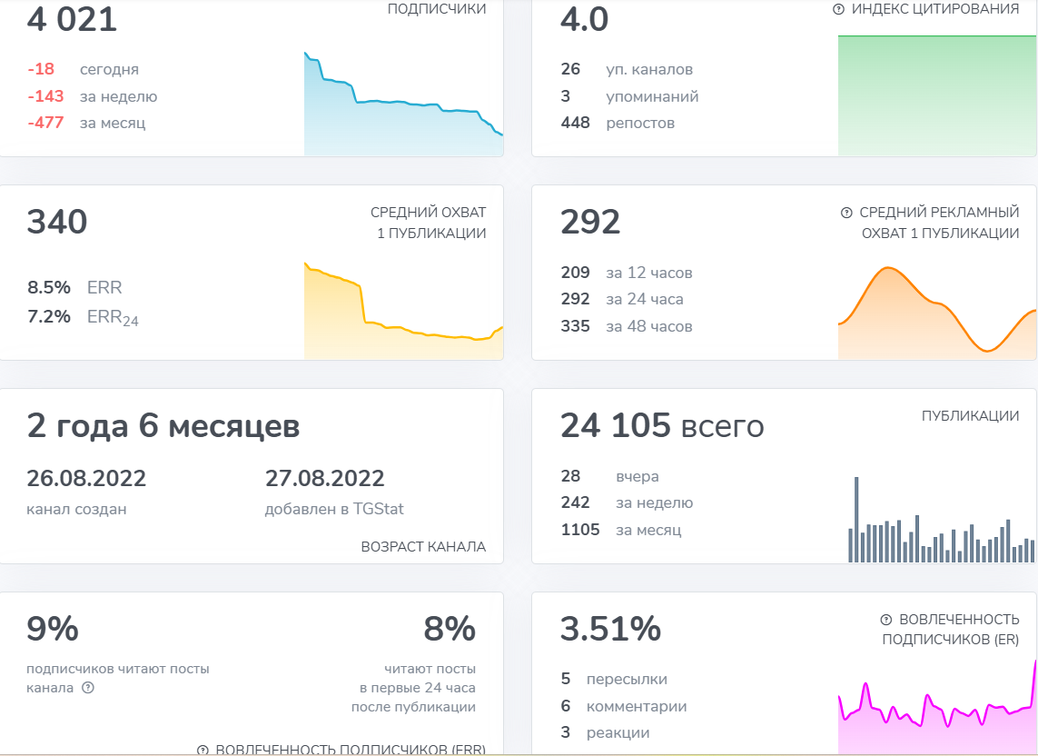Select the ВОЗРАСТ КАНАЛА label
The height and width of the screenshot is (756, 1038).
click(424, 547)
